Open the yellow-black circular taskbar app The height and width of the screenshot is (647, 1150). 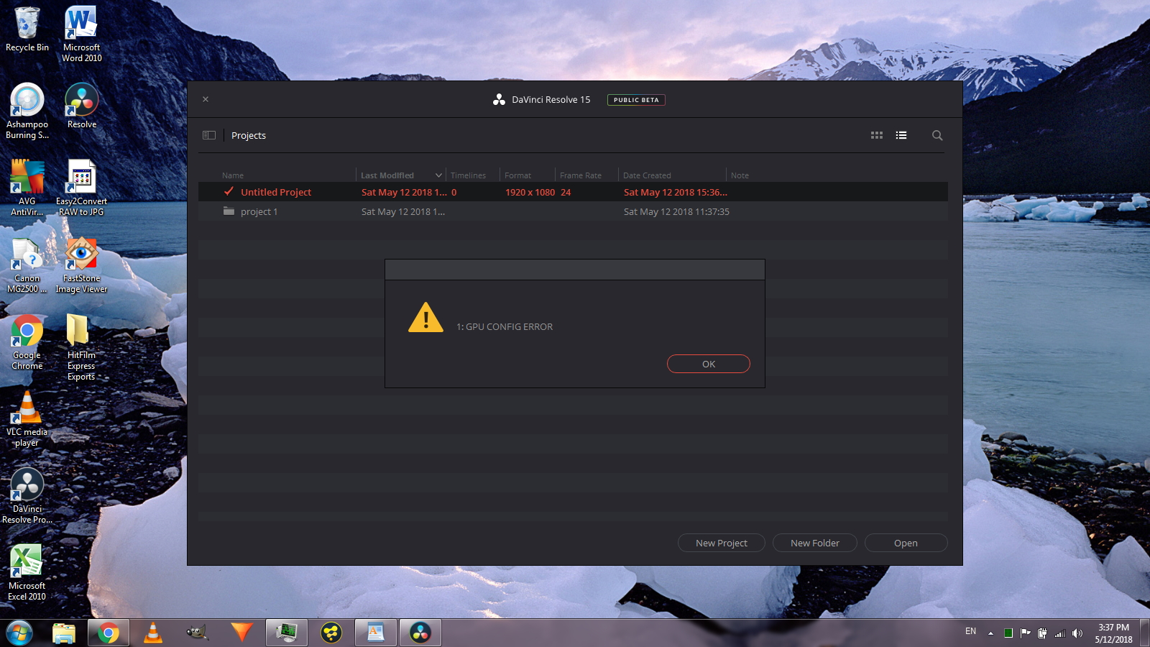331,633
